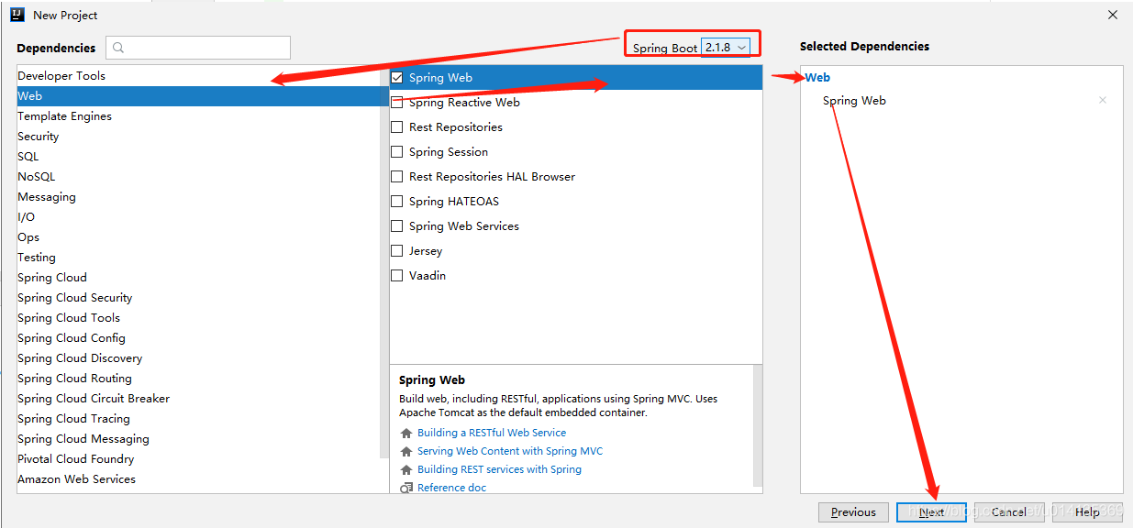
Task: Tick the Spring Web Services checkbox
Action: tap(397, 226)
